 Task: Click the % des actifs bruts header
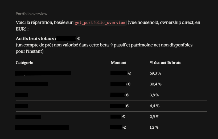(166, 63)
